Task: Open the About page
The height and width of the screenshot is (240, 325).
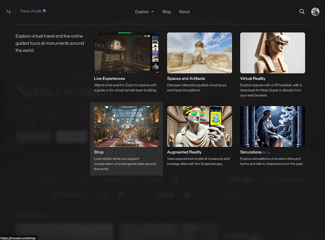Action: click(184, 12)
